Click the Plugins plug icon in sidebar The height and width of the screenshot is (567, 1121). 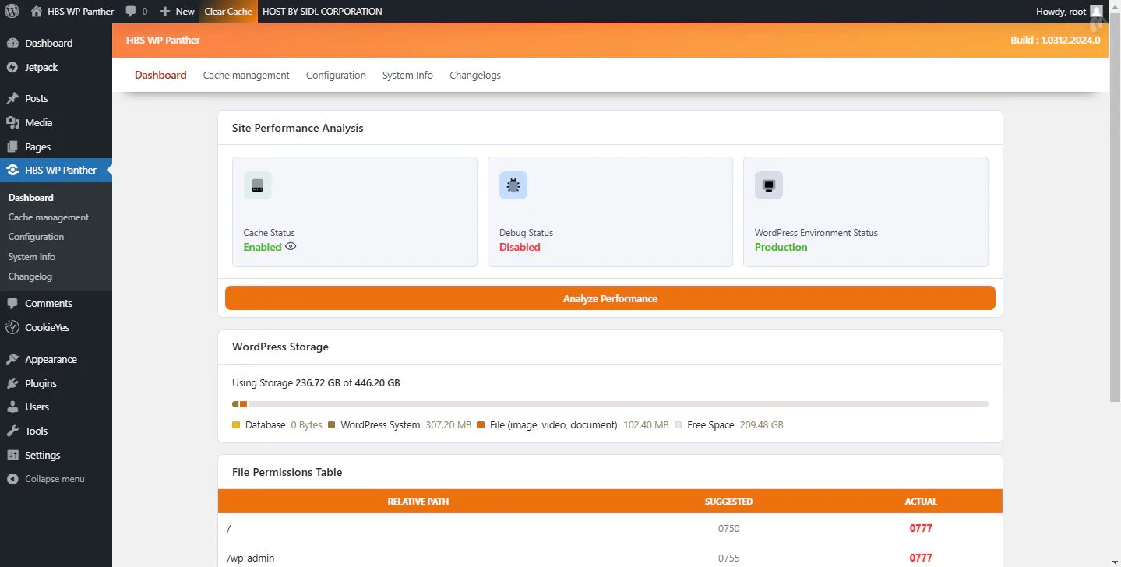coord(12,384)
